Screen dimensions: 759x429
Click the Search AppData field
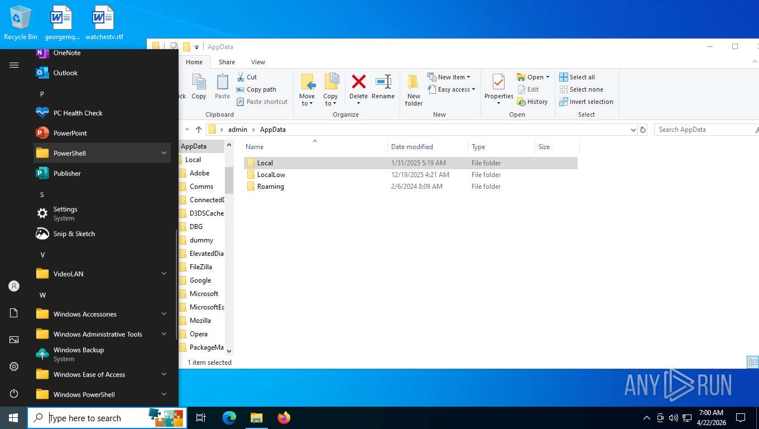tap(706, 130)
